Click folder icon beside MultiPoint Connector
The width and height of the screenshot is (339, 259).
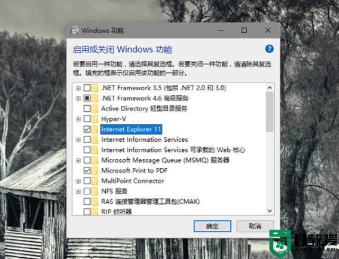pyautogui.click(x=94, y=181)
